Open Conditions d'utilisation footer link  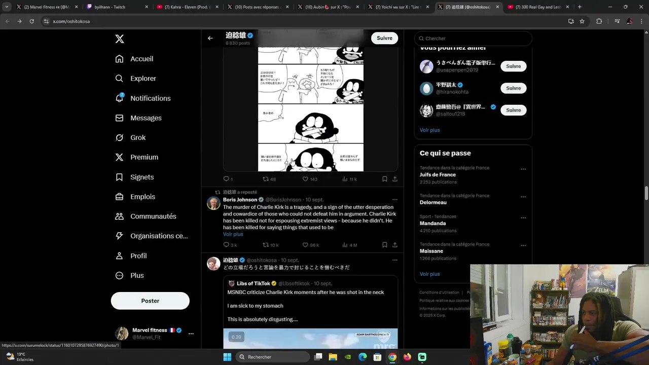[x=439, y=293]
